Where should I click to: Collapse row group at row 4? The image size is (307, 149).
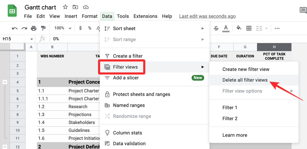coord(5,82)
